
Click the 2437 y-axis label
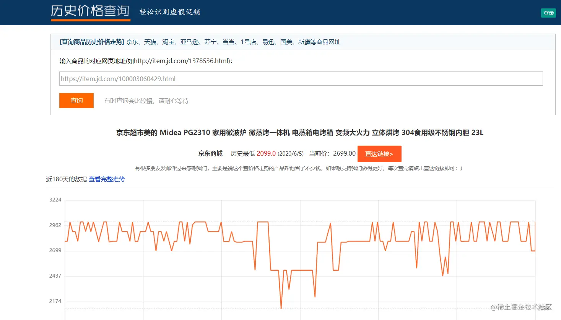[x=55, y=276]
